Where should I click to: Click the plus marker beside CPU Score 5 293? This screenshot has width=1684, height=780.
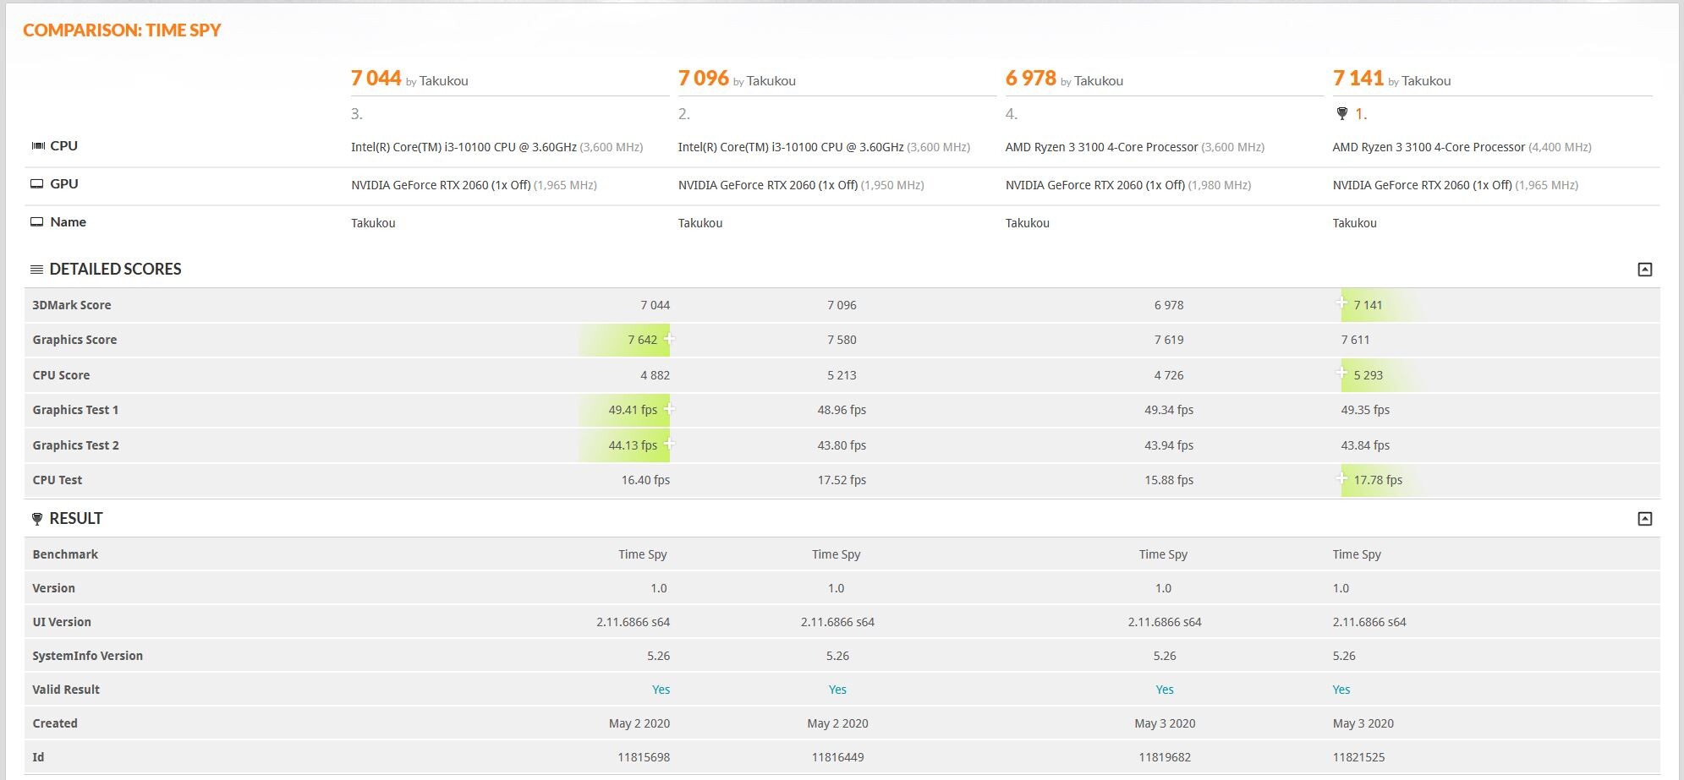pyautogui.click(x=1342, y=373)
